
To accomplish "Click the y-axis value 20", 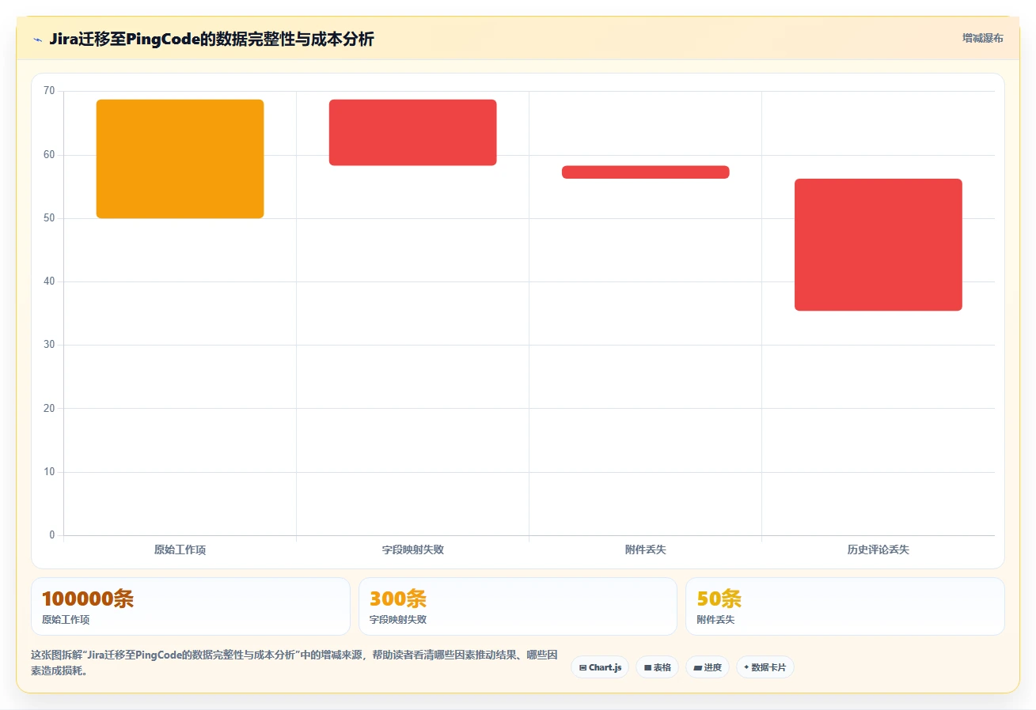I will point(49,409).
